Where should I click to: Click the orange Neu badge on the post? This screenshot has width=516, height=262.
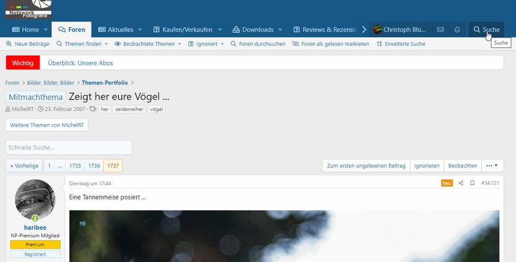(x=447, y=183)
